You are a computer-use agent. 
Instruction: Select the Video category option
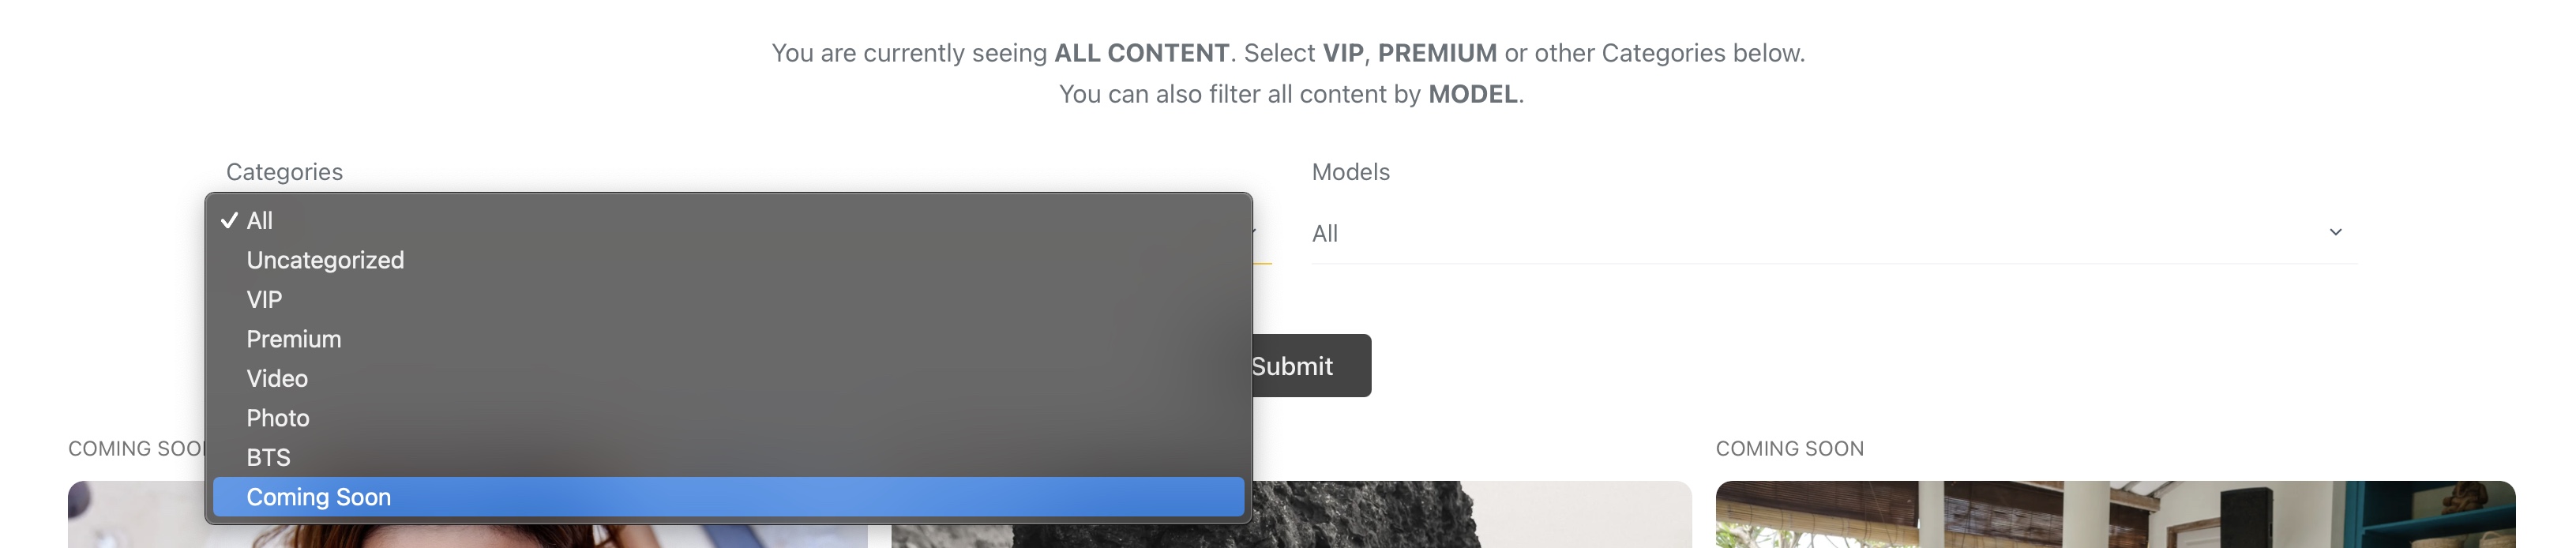[277, 379]
